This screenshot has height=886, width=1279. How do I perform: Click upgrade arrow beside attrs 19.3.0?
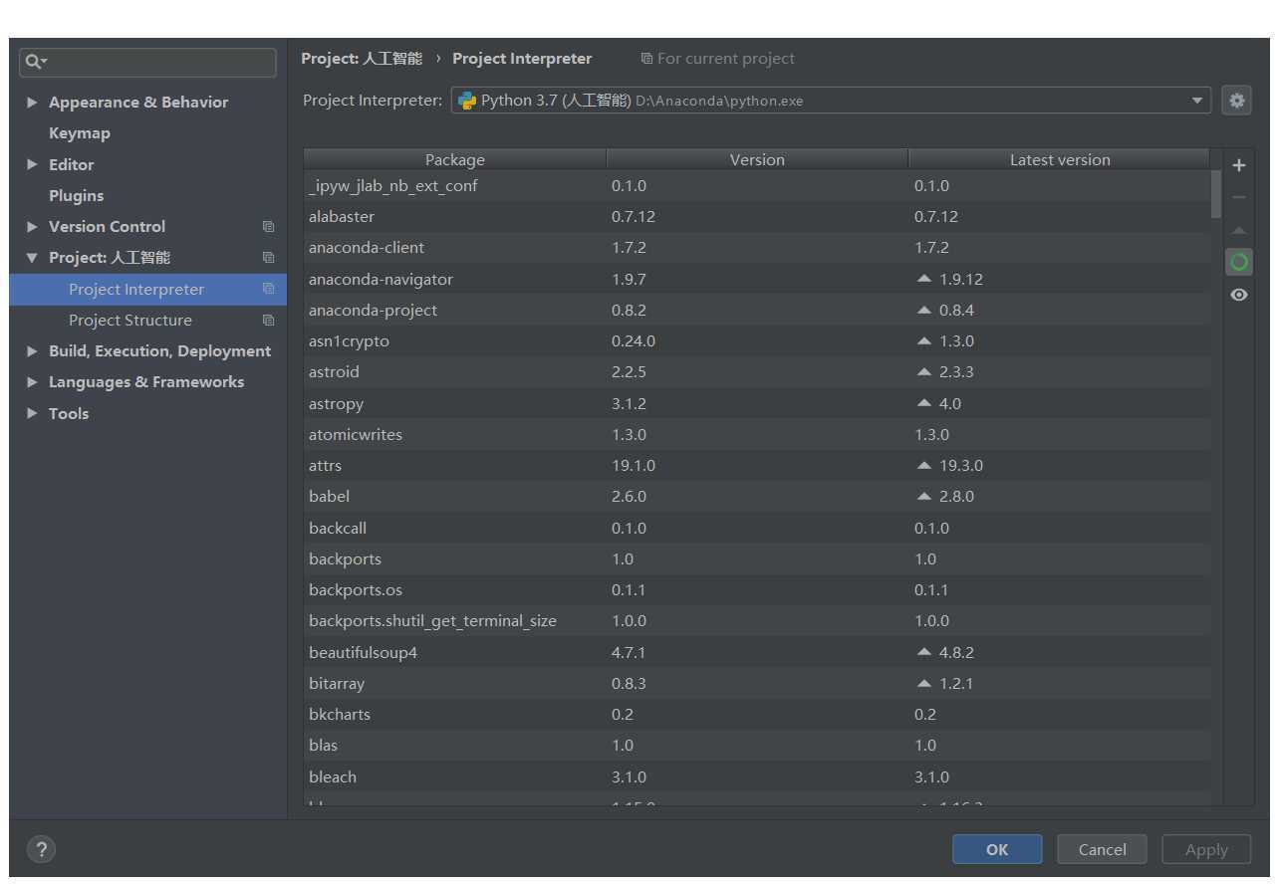[924, 465]
